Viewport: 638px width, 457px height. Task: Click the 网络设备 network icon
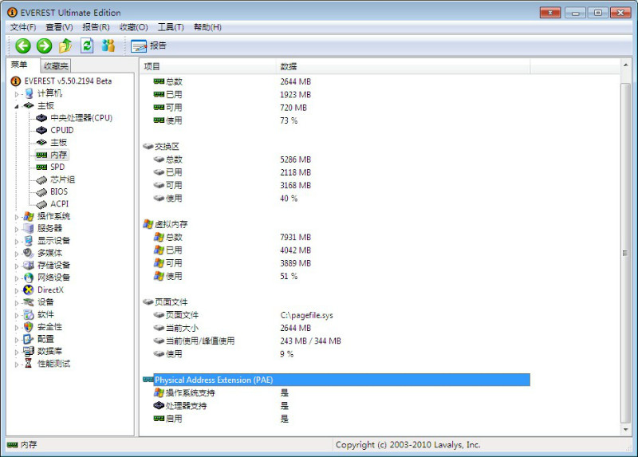coord(29,278)
